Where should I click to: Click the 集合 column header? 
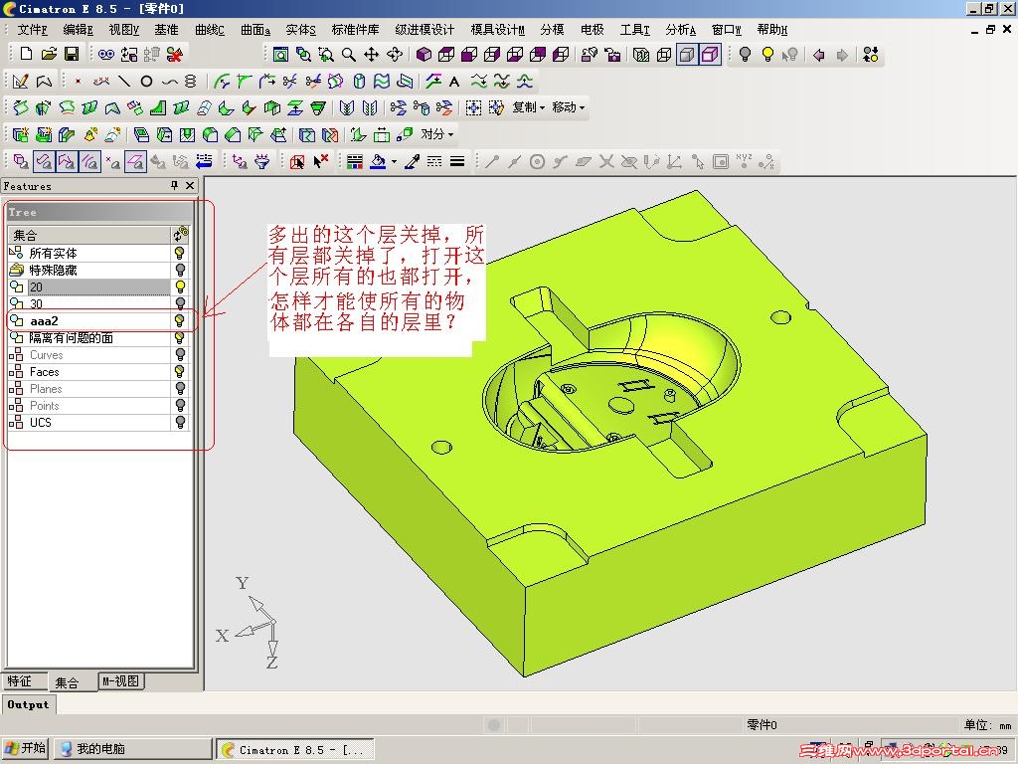point(88,235)
